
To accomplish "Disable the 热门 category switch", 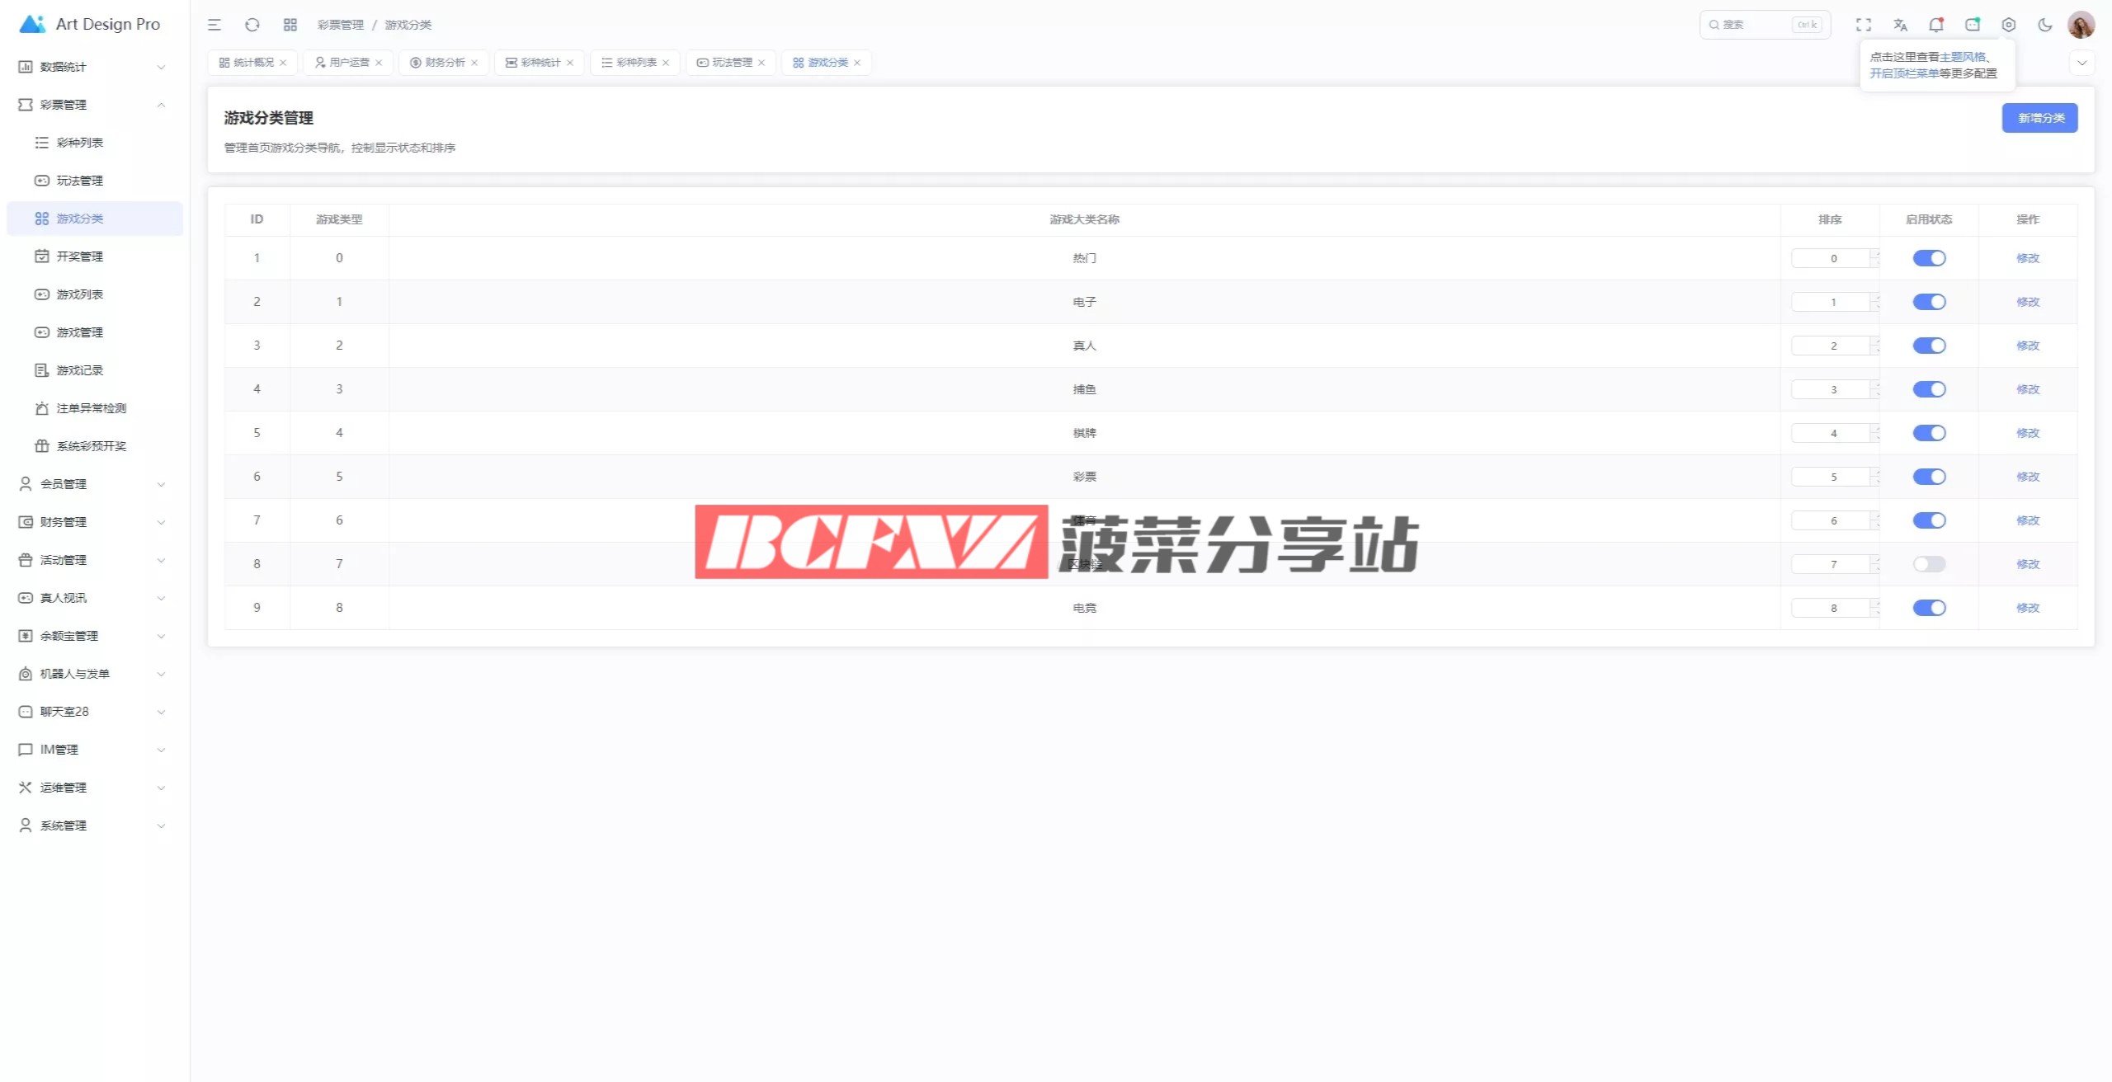I will [1929, 258].
